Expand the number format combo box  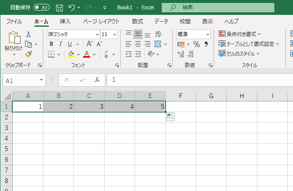coord(208,34)
